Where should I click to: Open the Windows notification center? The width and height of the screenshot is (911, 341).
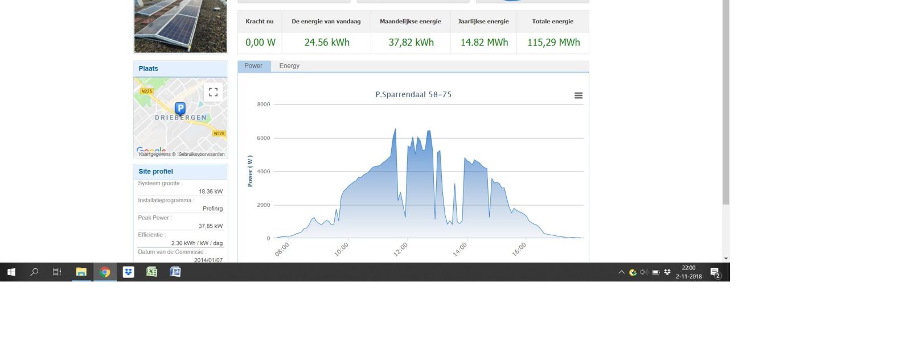click(715, 273)
